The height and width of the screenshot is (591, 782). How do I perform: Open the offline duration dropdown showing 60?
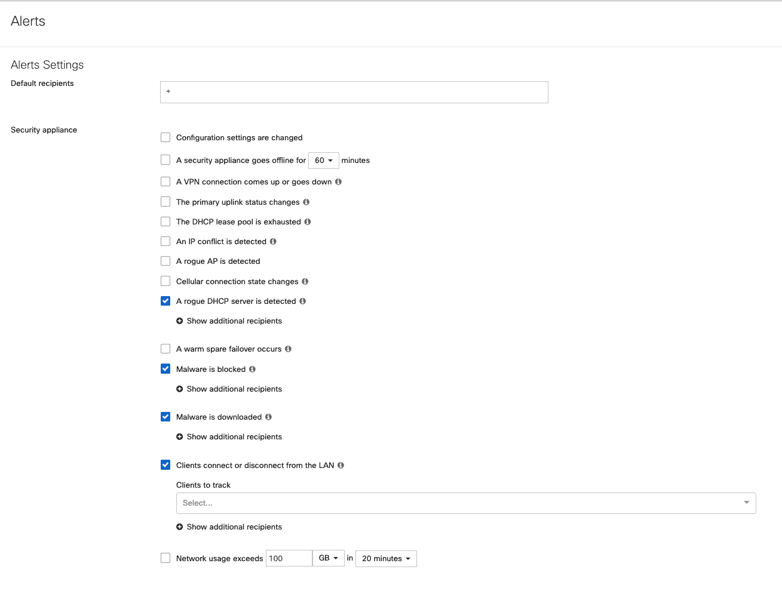coord(323,160)
